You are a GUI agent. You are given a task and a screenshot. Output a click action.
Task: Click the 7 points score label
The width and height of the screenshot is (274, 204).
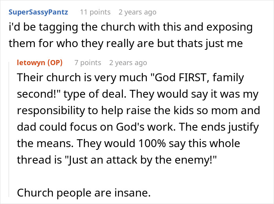tap(88, 63)
